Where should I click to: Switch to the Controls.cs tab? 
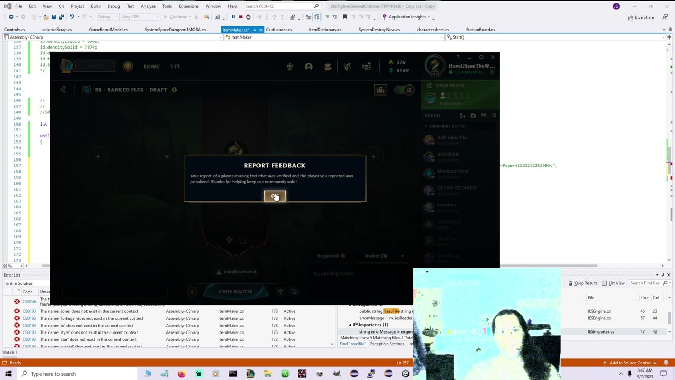pyautogui.click(x=14, y=30)
